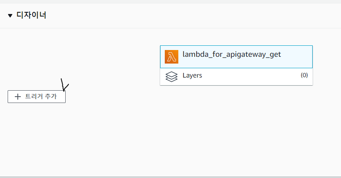Add a trigger with 트리거 추가 button
The image size is (341, 178).
(36, 97)
